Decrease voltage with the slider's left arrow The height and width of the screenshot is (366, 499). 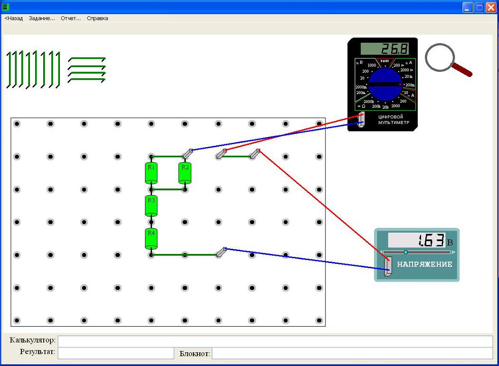[x=381, y=252]
